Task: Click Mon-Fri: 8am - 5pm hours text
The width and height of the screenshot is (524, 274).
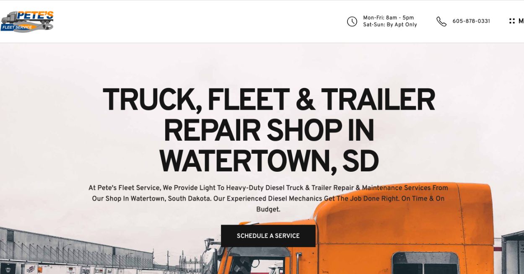Action: tap(388, 18)
